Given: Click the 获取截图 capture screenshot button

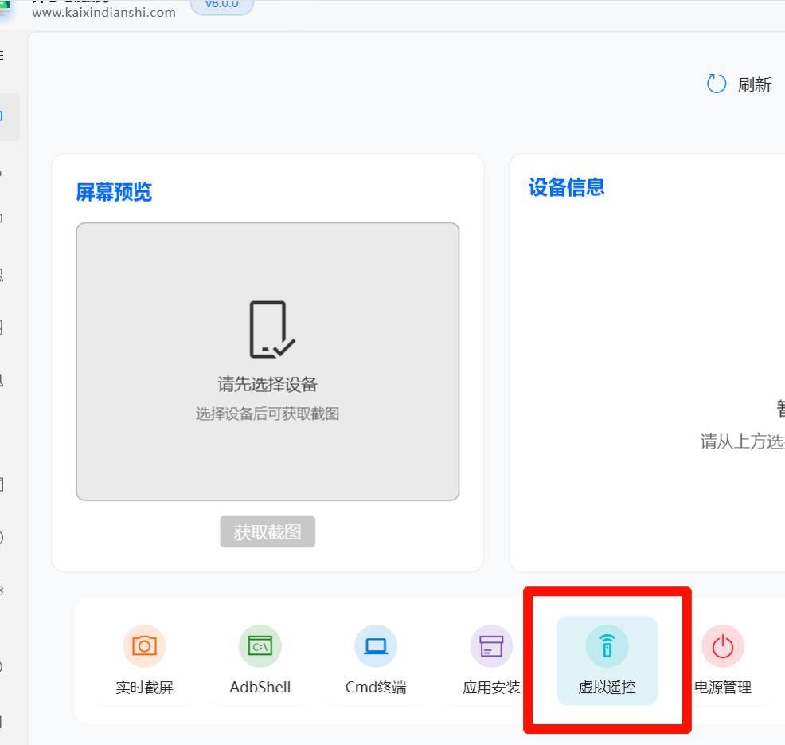Looking at the screenshot, I should pyautogui.click(x=268, y=531).
